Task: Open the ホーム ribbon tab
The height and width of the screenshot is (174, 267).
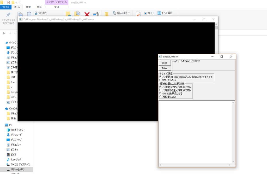Action: pos(17,7)
